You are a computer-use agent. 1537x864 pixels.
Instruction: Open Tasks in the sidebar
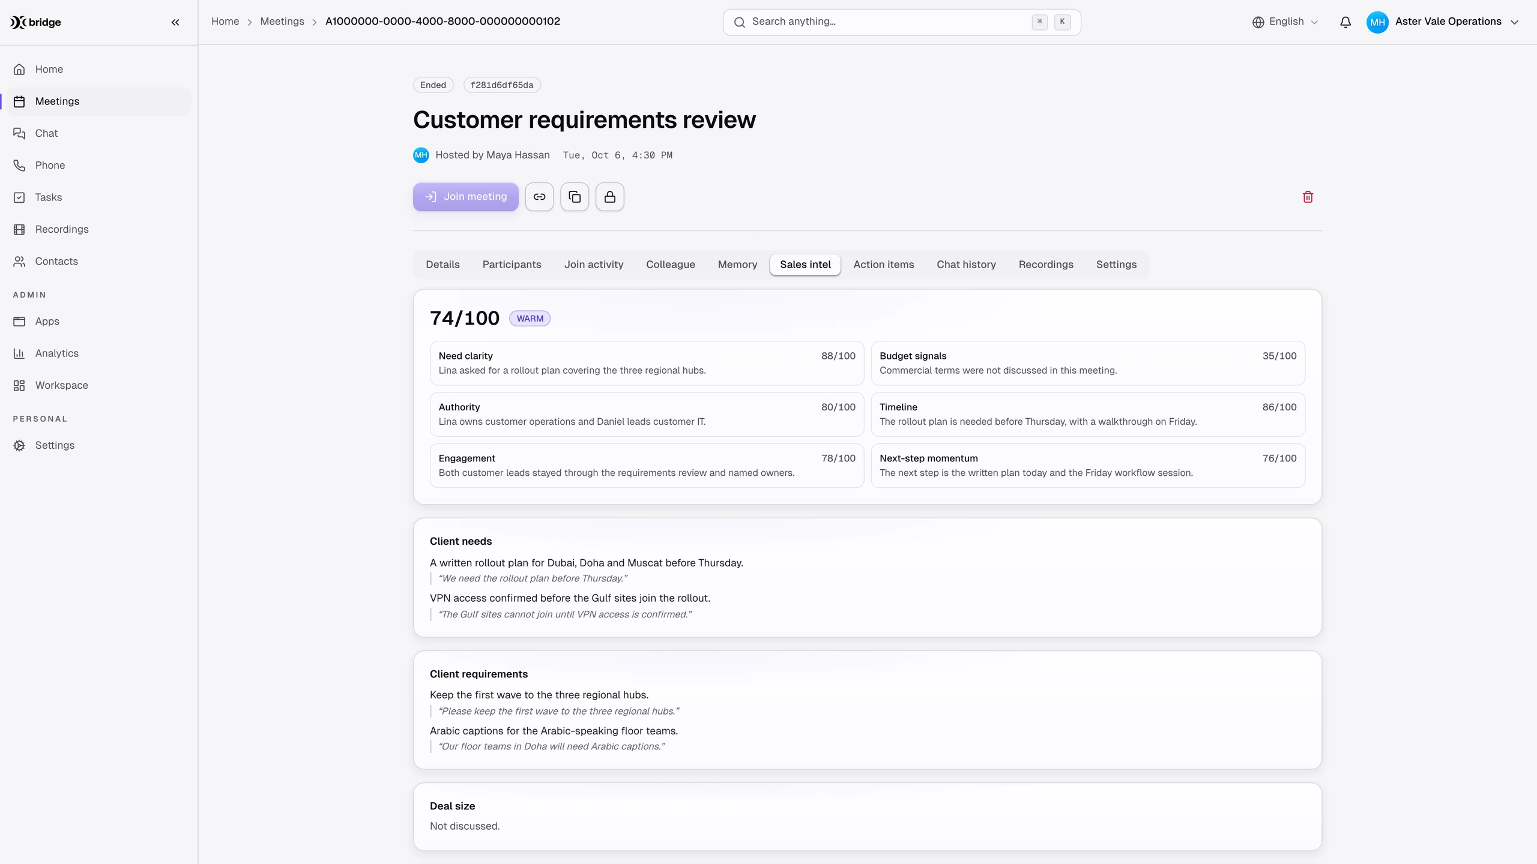(98, 197)
